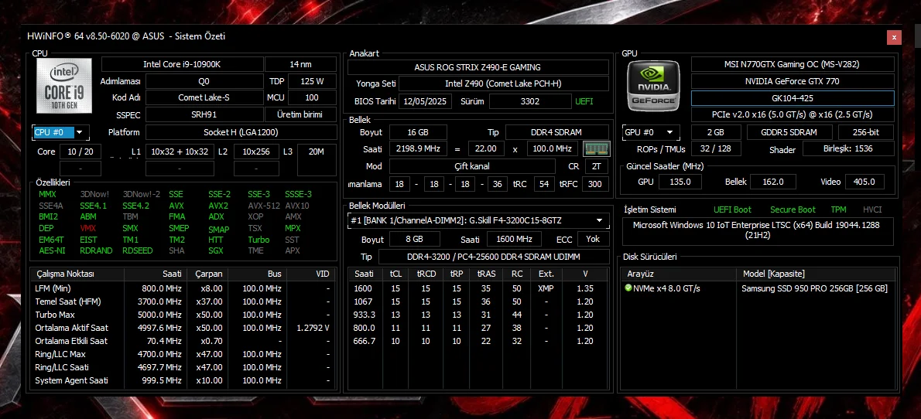Expand the memory module G.Skill F4-3200C15-8GTZ dropdown
The image size is (921, 419).
click(x=478, y=220)
